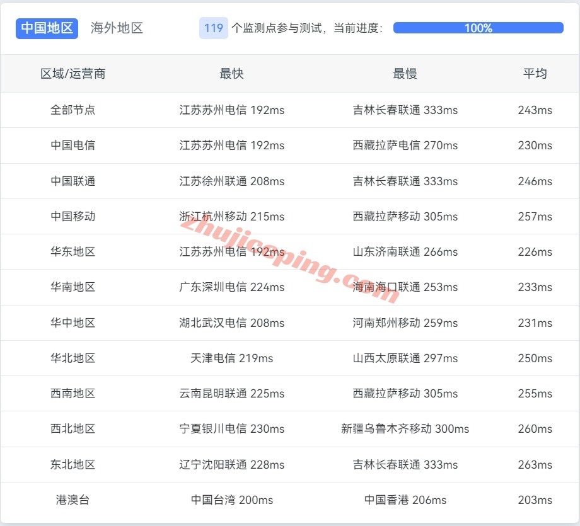The width and height of the screenshot is (580, 526).
Task: Click 山东济南联通 266ms cell
Action: click(x=405, y=252)
